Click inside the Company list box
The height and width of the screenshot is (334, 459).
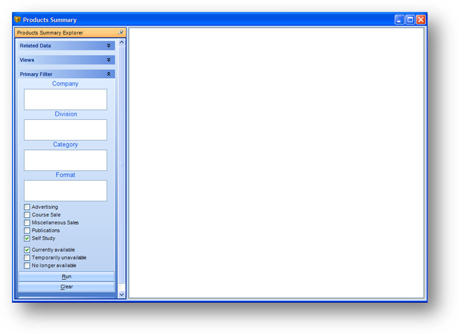(65, 100)
